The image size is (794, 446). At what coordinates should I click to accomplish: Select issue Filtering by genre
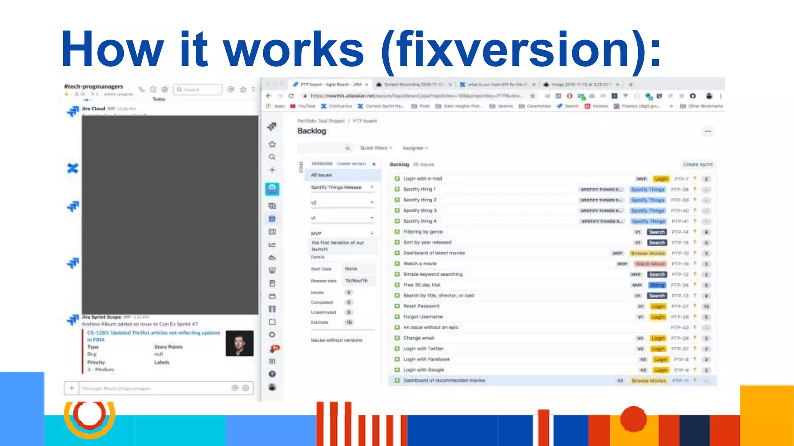click(553, 232)
